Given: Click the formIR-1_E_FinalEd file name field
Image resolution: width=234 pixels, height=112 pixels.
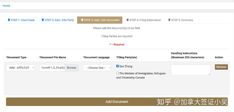Looking at the screenshot, I should [x=52, y=68].
